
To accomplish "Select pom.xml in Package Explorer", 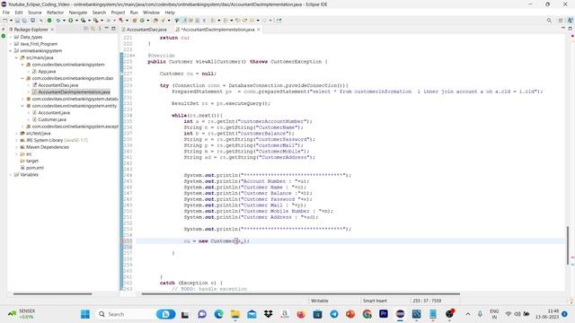I will (x=35, y=168).
